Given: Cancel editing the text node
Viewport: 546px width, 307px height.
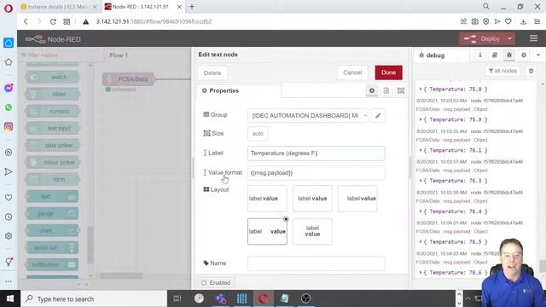Looking at the screenshot, I should click(352, 72).
